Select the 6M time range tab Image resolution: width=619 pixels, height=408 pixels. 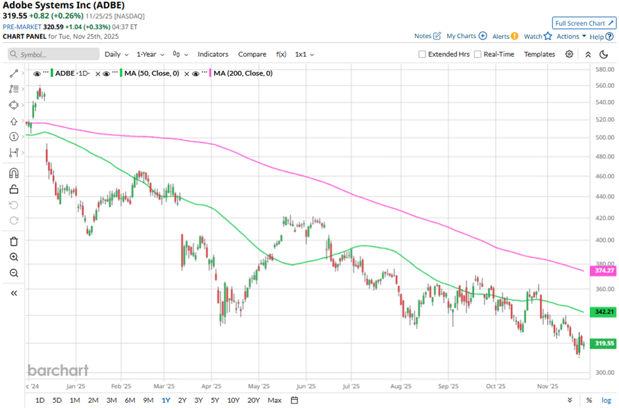[130, 400]
